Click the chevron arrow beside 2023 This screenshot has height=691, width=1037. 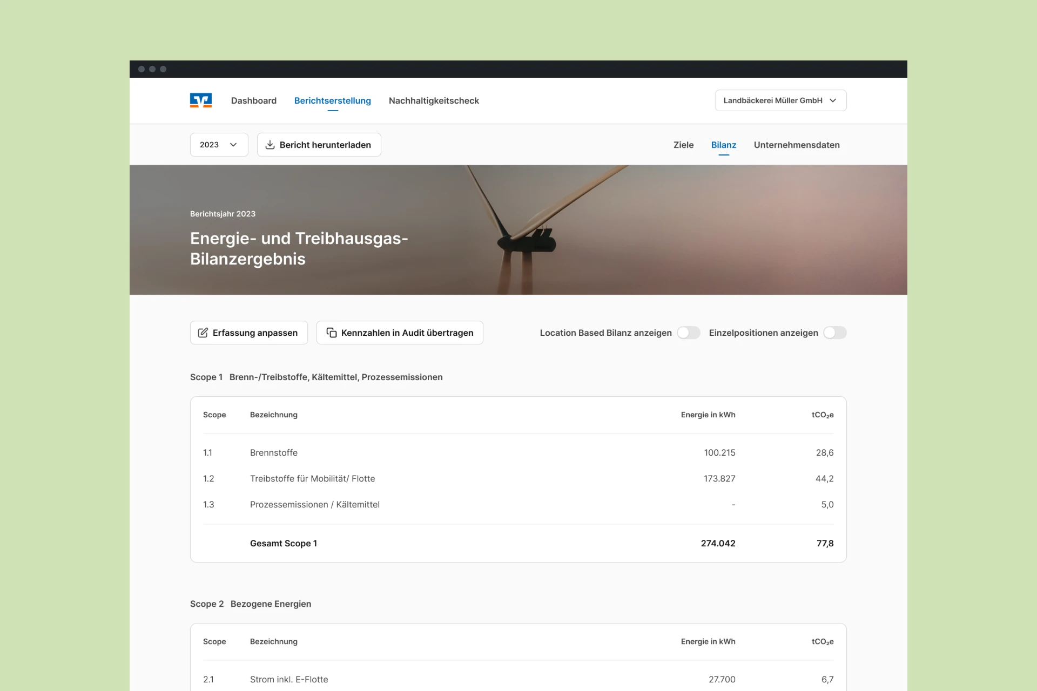(233, 145)
